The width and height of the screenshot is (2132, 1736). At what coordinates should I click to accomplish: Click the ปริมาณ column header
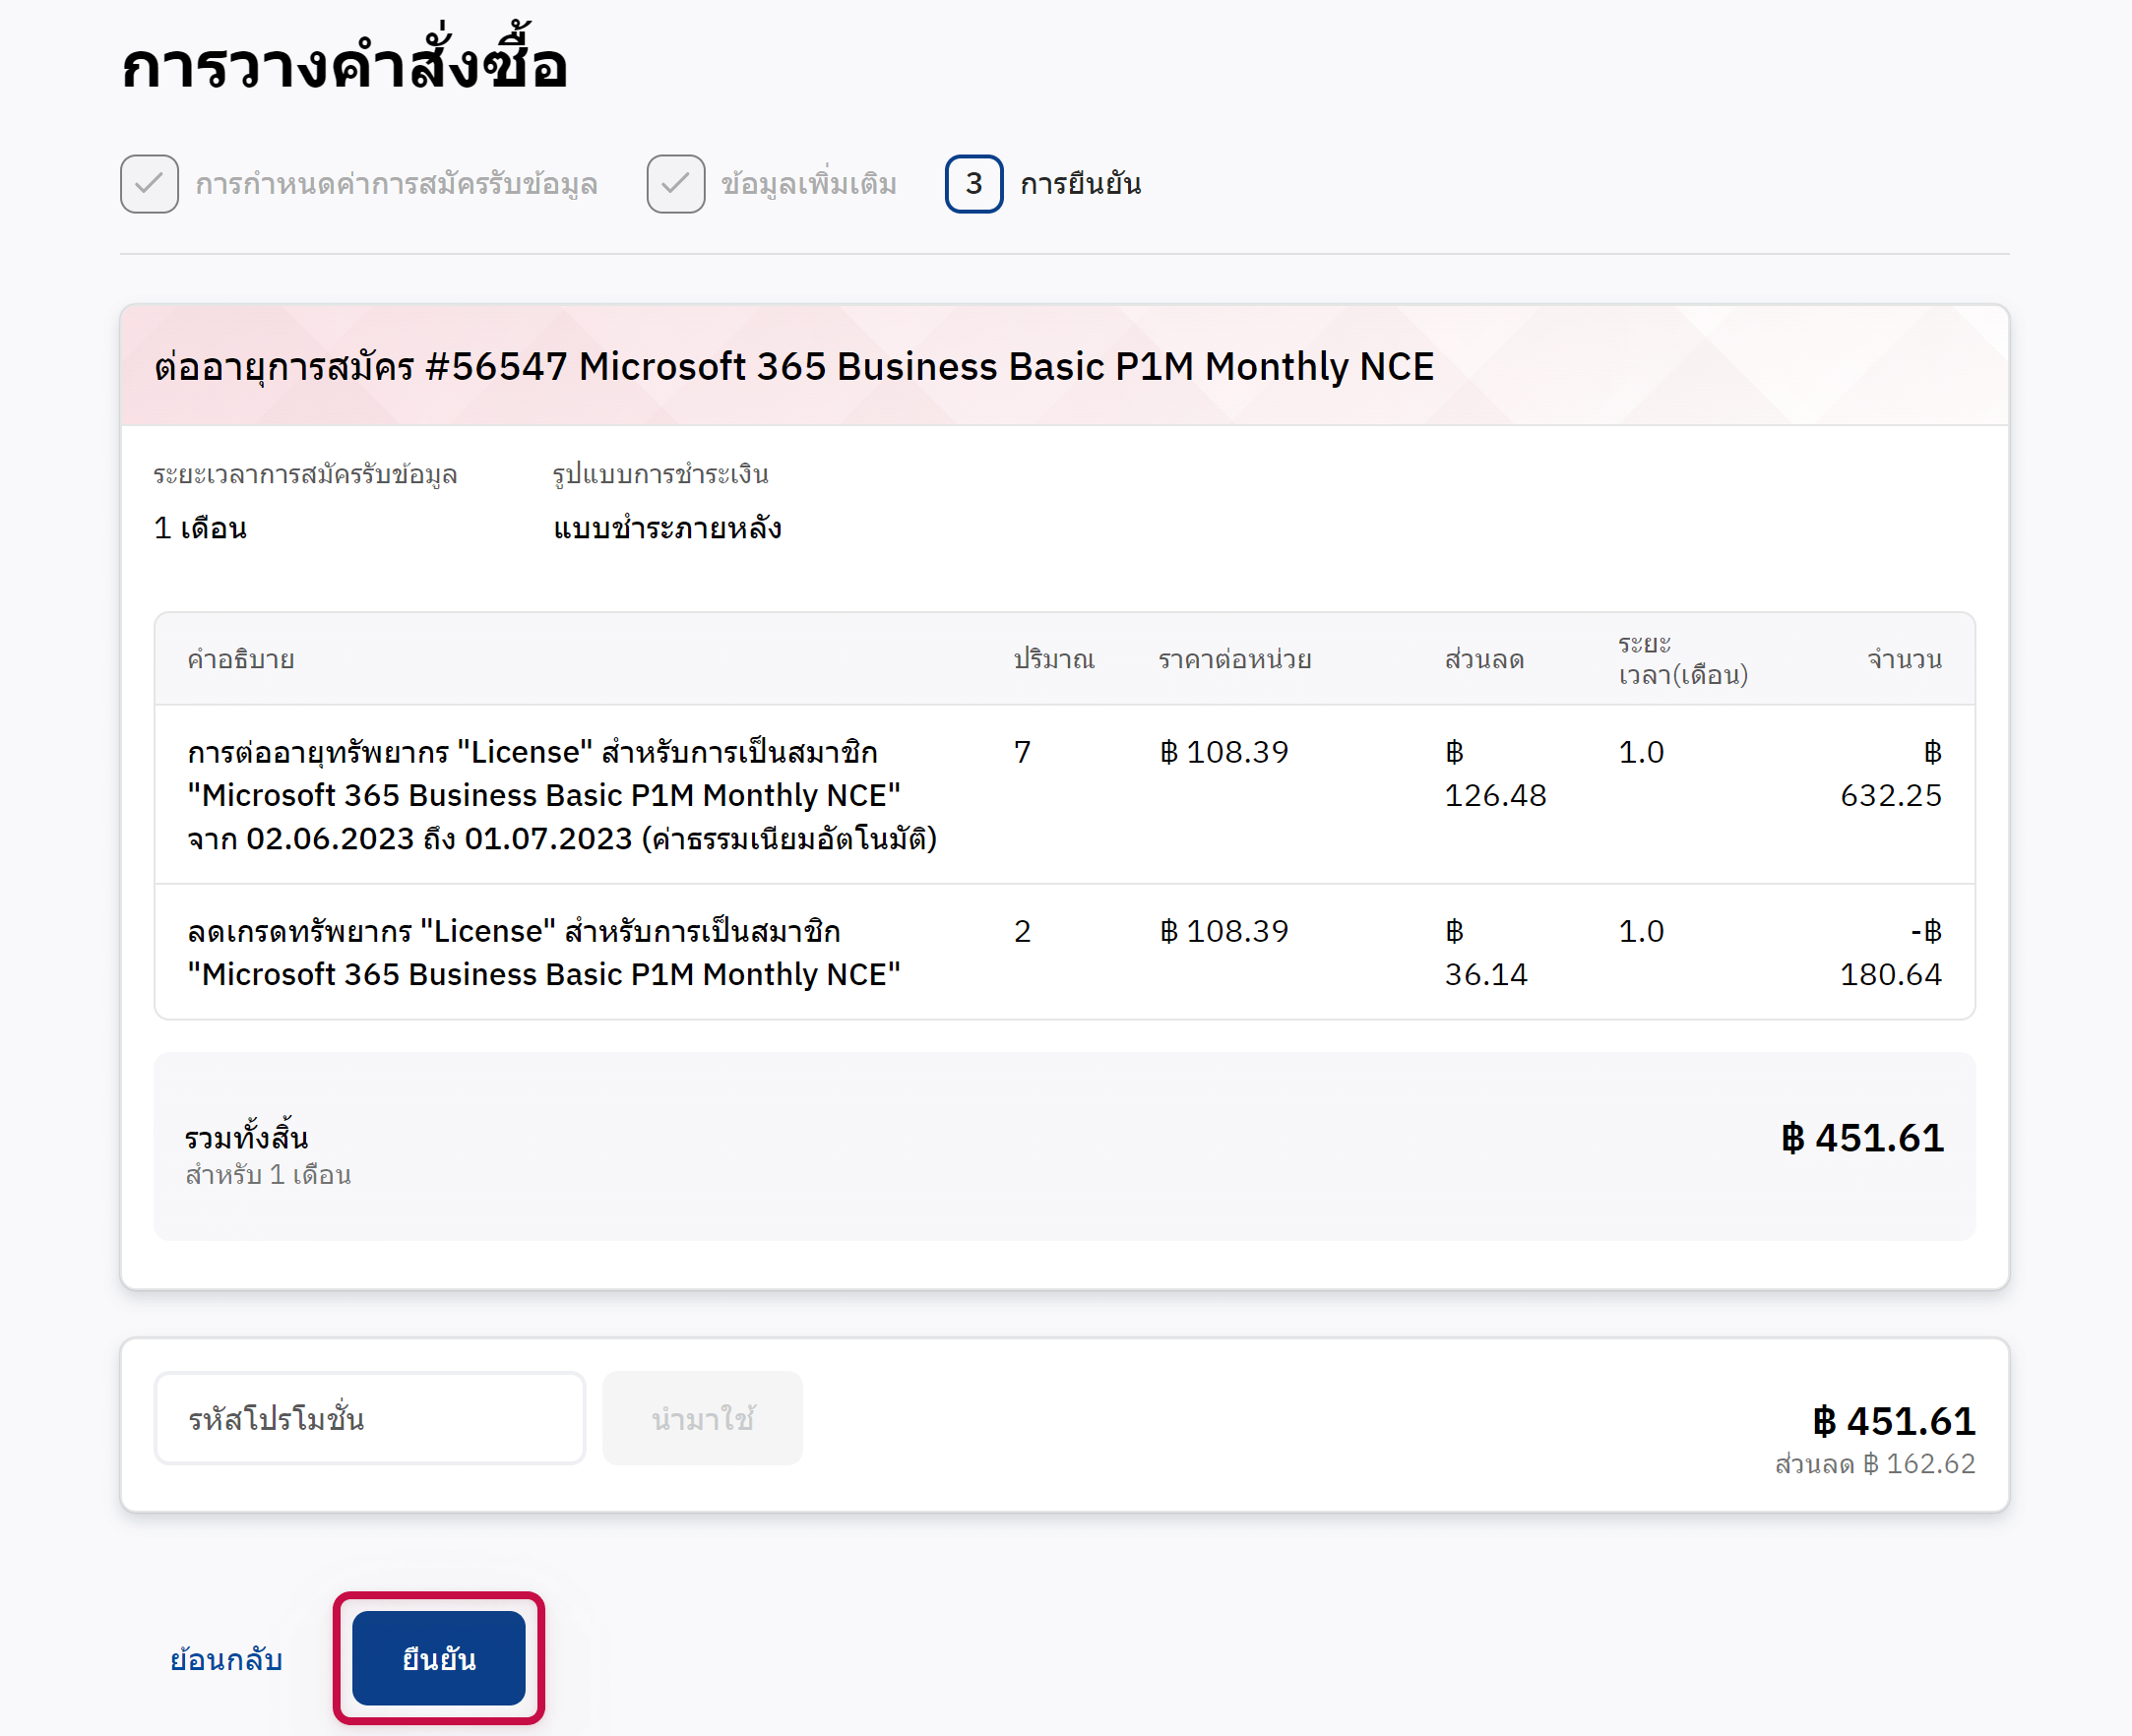(x=1053, y=659)
